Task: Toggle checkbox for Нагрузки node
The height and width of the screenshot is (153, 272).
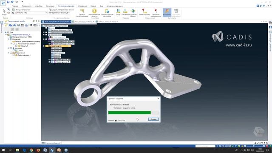Action: (11, 48)
